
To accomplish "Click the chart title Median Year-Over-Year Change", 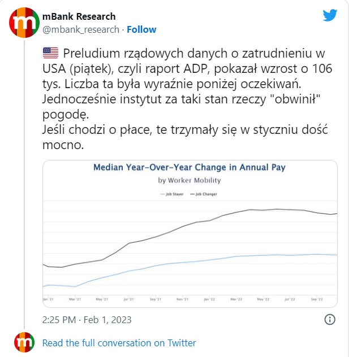I will [x=190, y=167].
